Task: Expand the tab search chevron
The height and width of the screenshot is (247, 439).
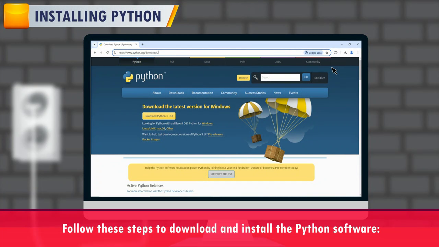Action: tap(95, 44)
